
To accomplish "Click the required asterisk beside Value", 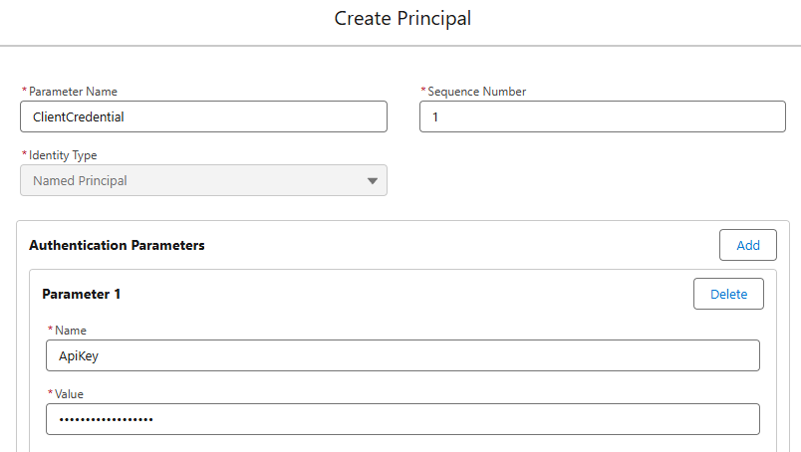I will (x=51, y=394).
